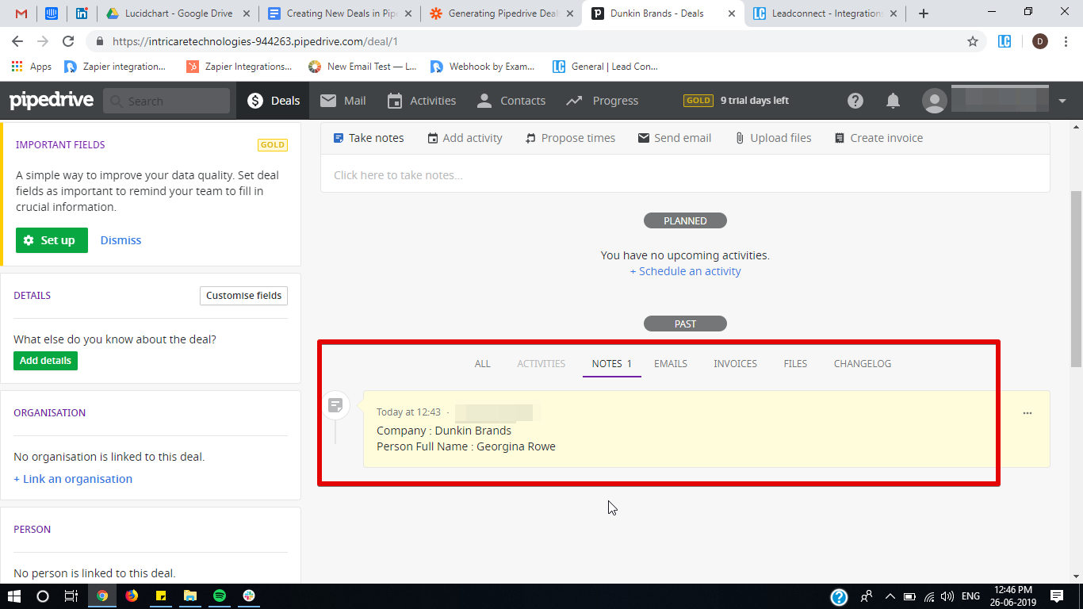Image resolution: width=1083 pixels, height=609 pixels.
Task: Click the Pipedrive logo
Action: pyautogui.click(x=52, y=101)
